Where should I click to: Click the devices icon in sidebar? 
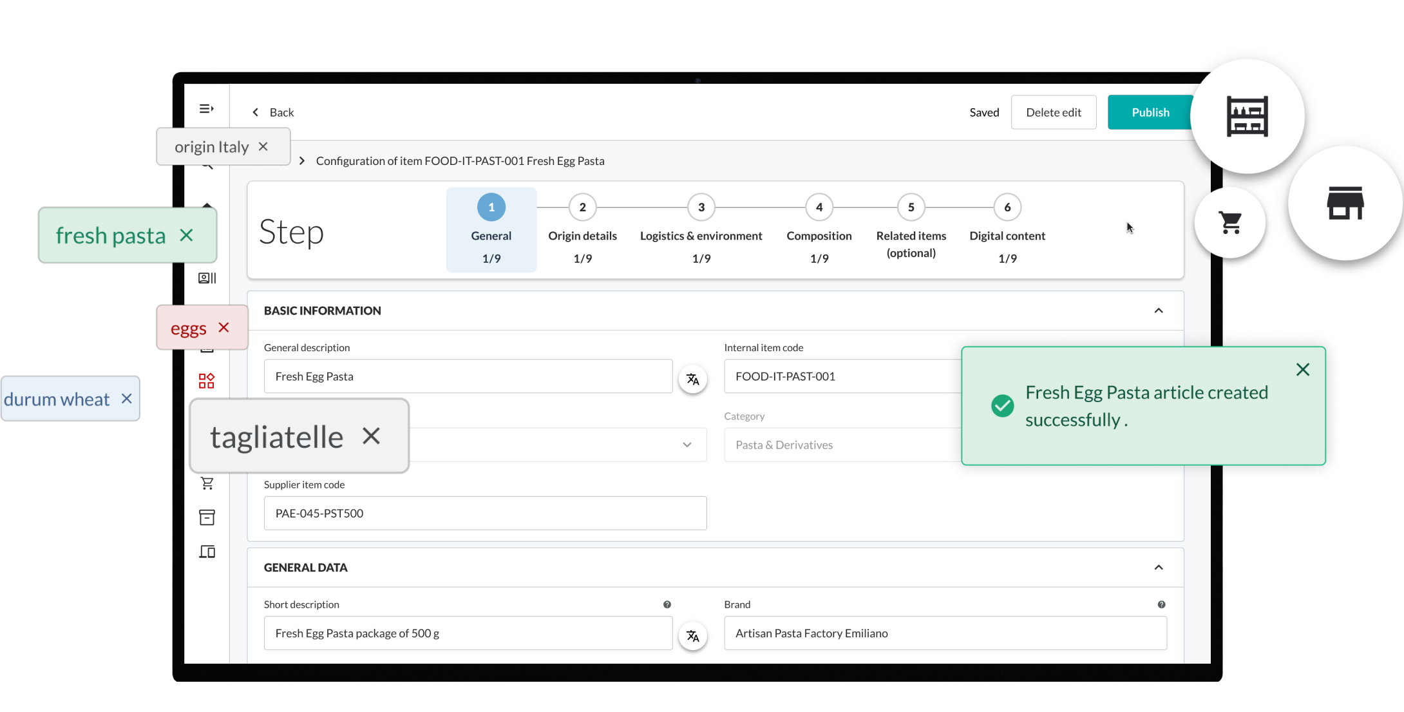(207, 552)
